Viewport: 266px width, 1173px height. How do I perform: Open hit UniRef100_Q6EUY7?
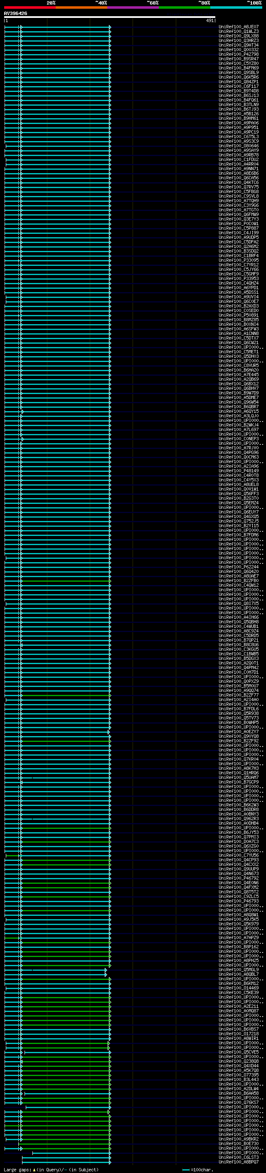tap(239, 512)
